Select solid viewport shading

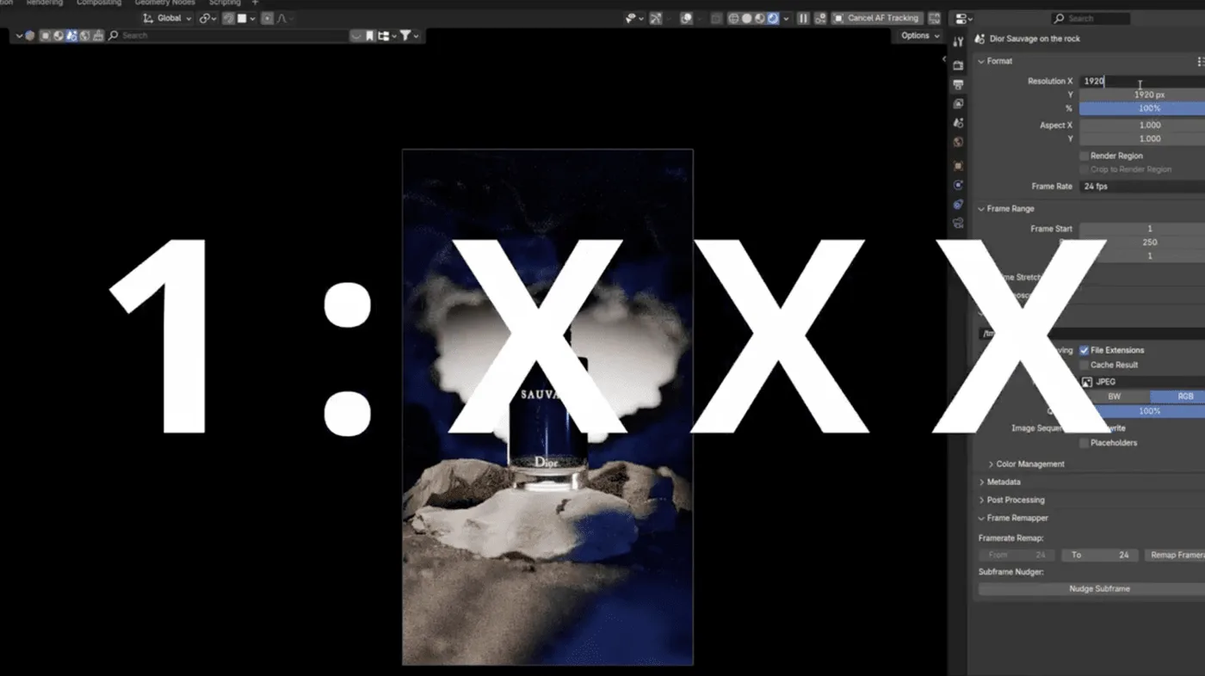point(746,18)
